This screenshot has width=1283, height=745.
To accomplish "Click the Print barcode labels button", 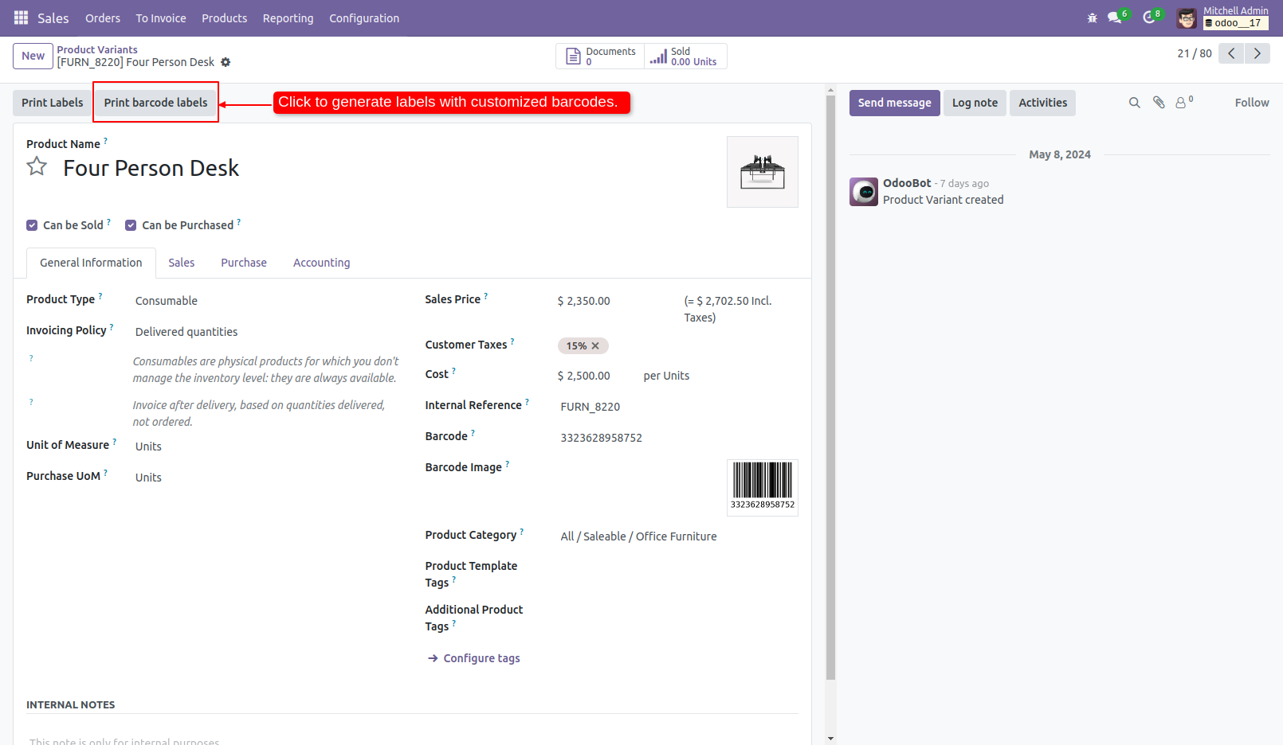I will 155,102.
